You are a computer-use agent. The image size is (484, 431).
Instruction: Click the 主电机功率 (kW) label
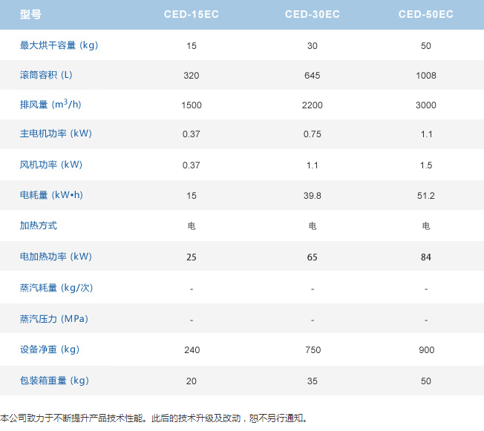[x=56, y=134]
